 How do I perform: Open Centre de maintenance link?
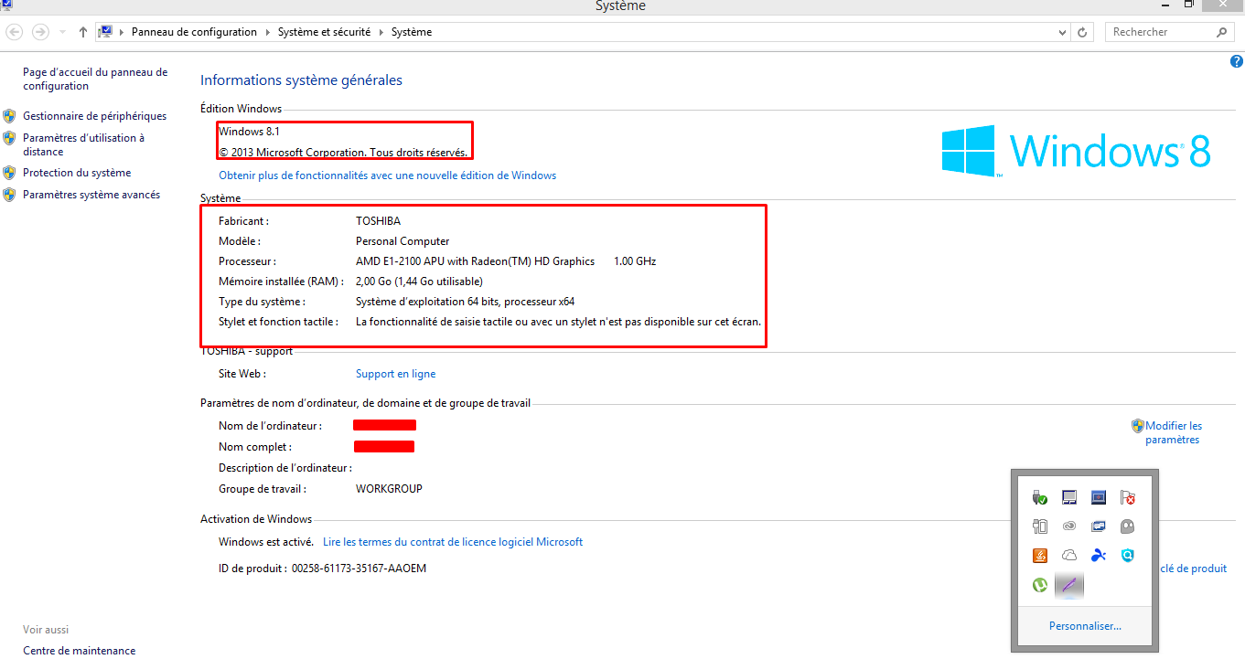[79, 651]
